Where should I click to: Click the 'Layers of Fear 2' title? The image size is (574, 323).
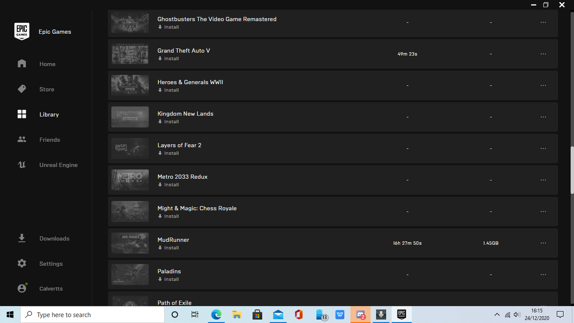(x=179, y=145)
